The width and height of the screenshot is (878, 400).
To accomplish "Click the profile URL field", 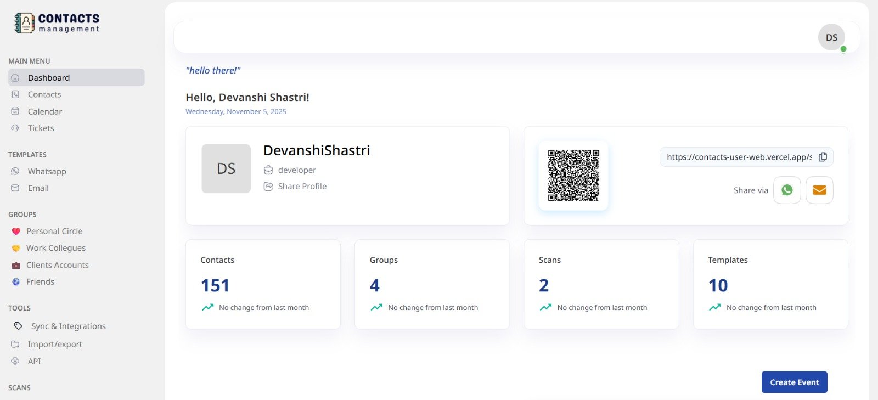I will point(739,157).
